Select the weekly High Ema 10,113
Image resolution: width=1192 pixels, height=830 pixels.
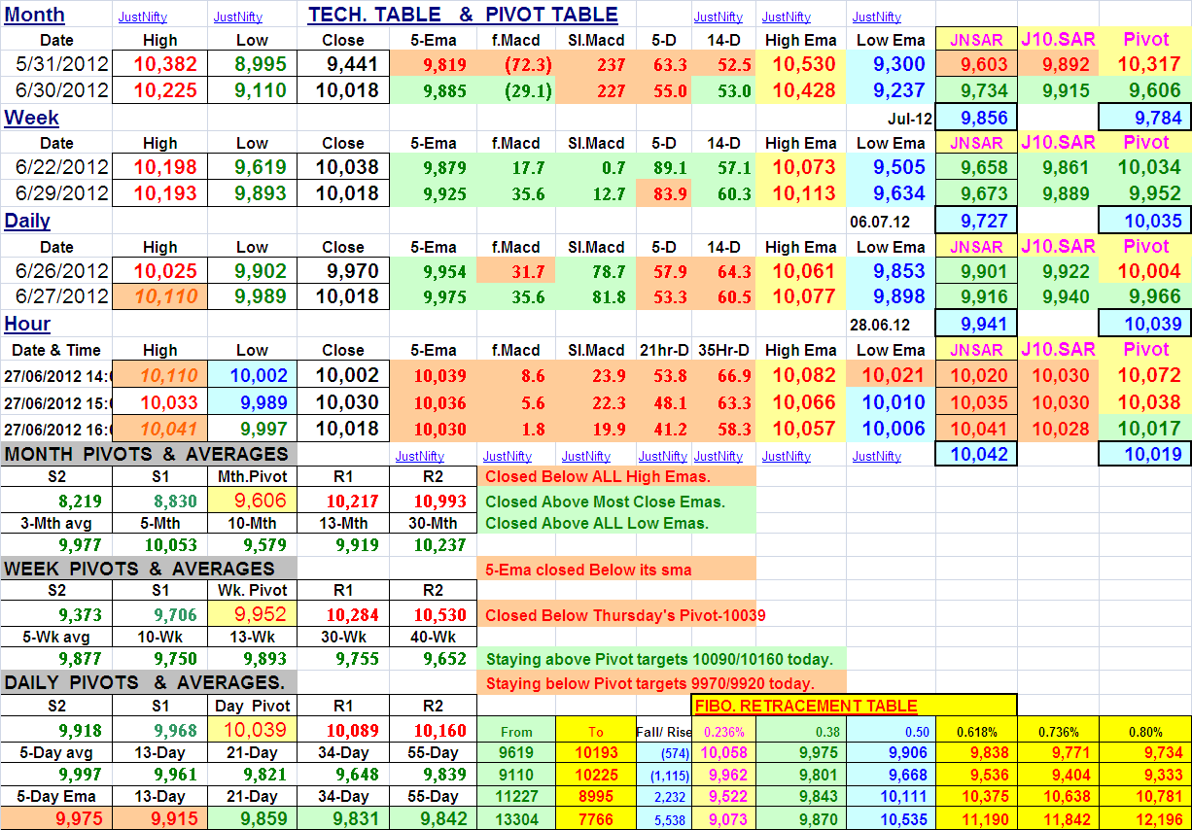point(800,192)
